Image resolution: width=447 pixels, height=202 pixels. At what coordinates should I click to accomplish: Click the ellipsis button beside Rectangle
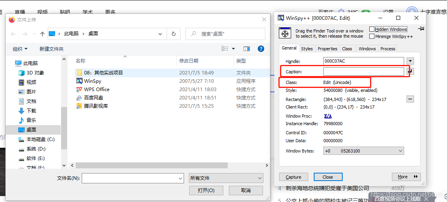410,99
